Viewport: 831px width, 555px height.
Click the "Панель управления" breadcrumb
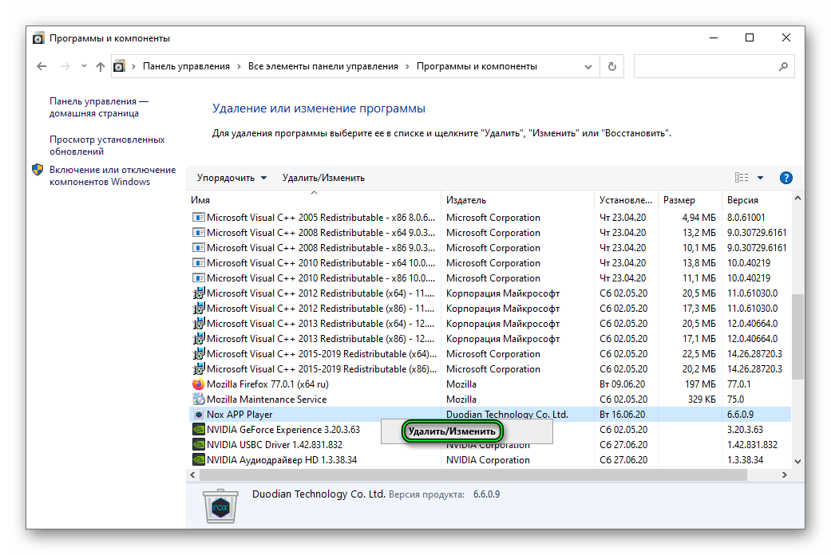click(x=186, y=66)
